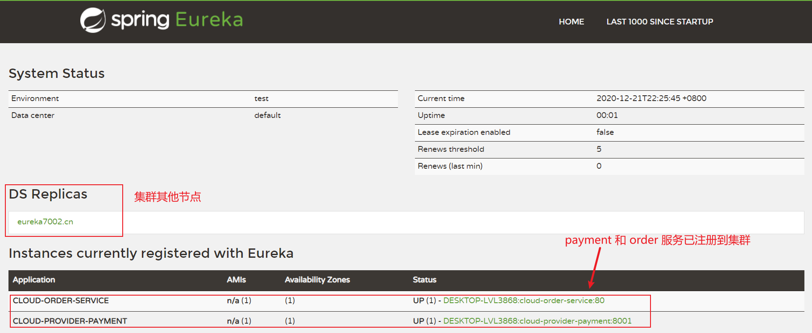The image size is (812, 333).
Task: Click the spring Eureka brand text
Action: point(177,20)
